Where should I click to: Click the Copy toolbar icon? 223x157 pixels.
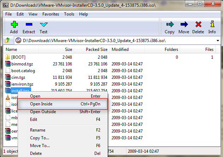(x=170, y=25)
